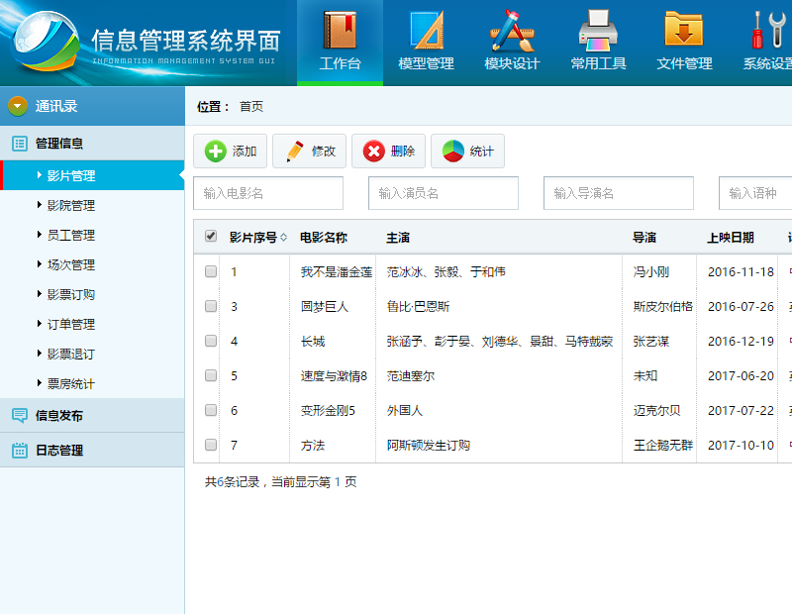
Task: Click the green plus icon for 添加
Action: (216, 152)
